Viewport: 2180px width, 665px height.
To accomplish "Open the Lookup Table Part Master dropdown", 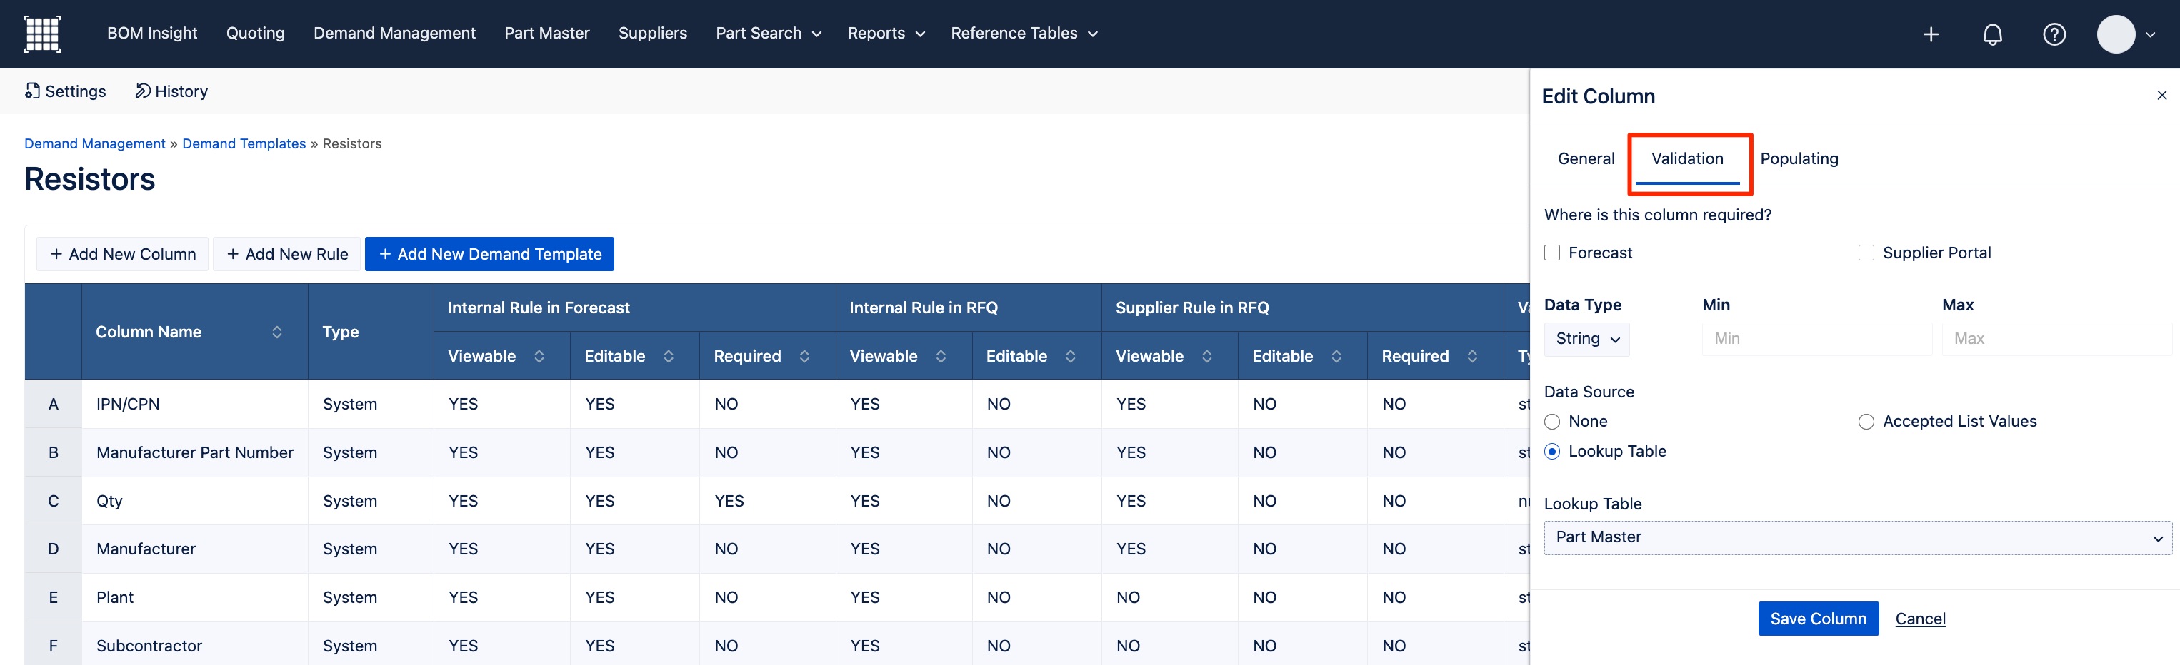I will click(x=1858, y=537).
